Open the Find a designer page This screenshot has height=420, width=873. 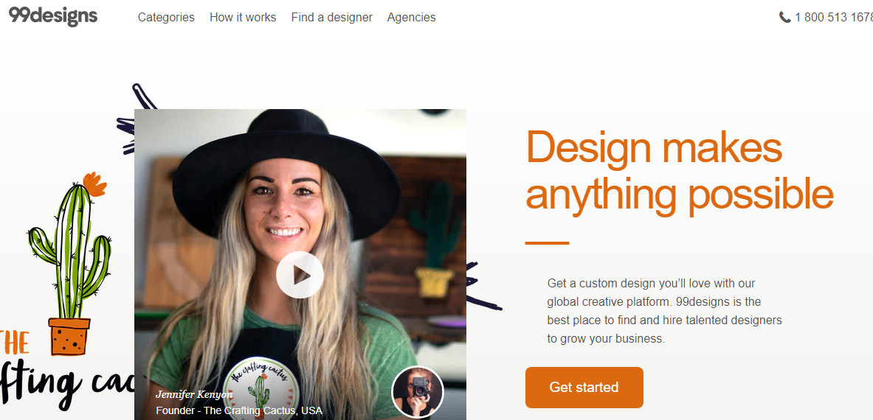coord(331,17)
